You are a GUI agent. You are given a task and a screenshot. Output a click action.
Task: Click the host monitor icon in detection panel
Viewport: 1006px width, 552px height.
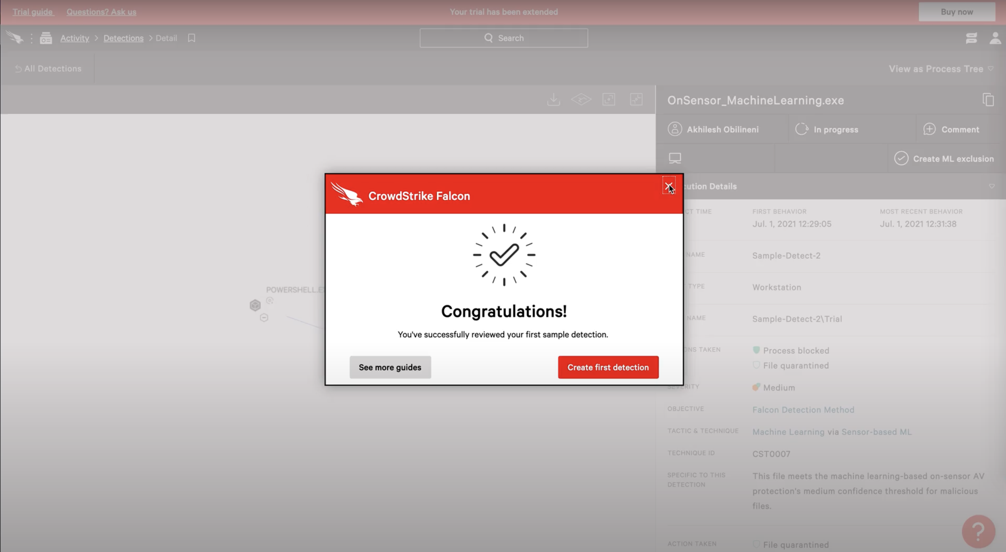click(x=674, y=158)
